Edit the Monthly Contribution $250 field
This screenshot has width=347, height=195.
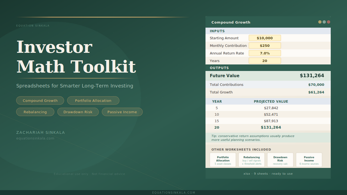(265, 46)
